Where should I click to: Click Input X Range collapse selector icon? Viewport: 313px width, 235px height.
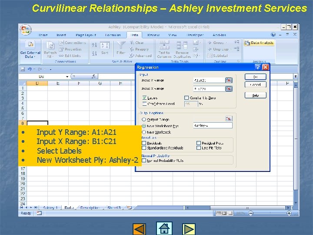(x=229, y=89)
